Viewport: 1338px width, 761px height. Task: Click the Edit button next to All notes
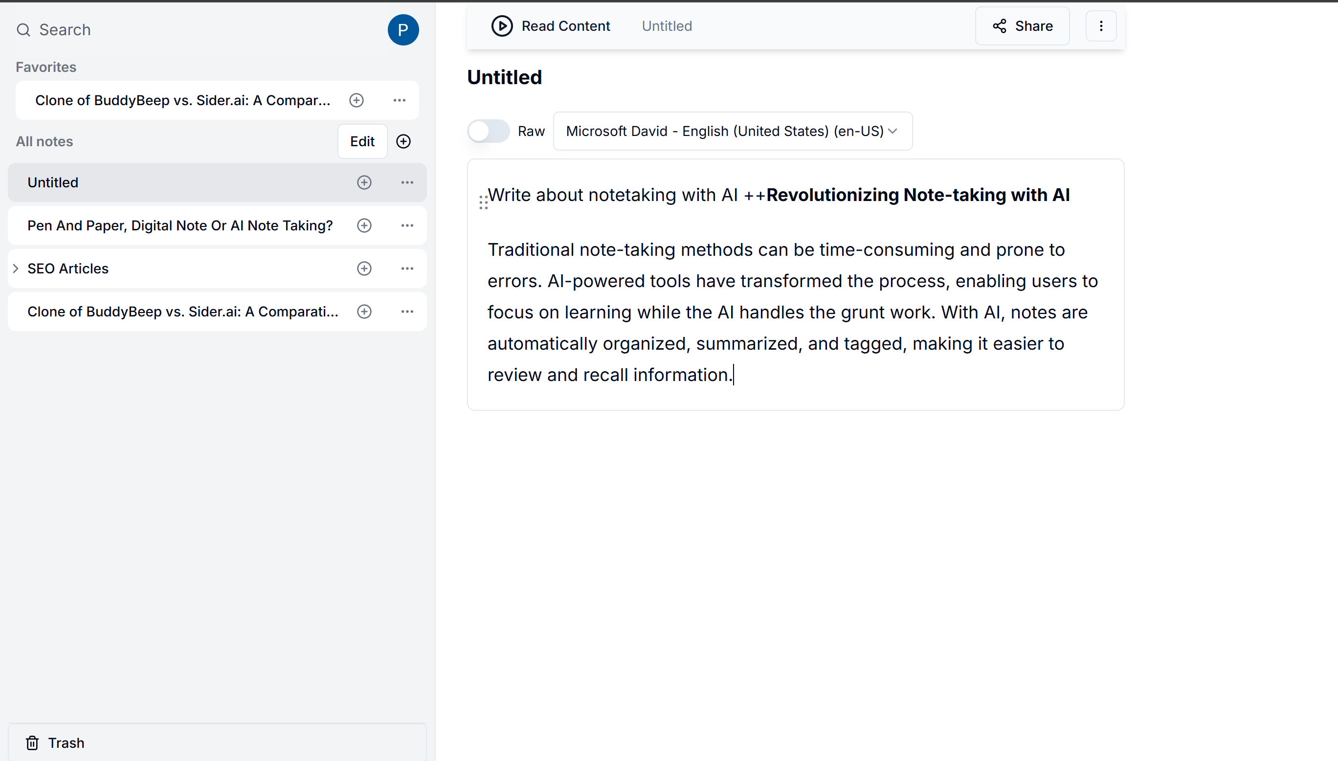362,142
